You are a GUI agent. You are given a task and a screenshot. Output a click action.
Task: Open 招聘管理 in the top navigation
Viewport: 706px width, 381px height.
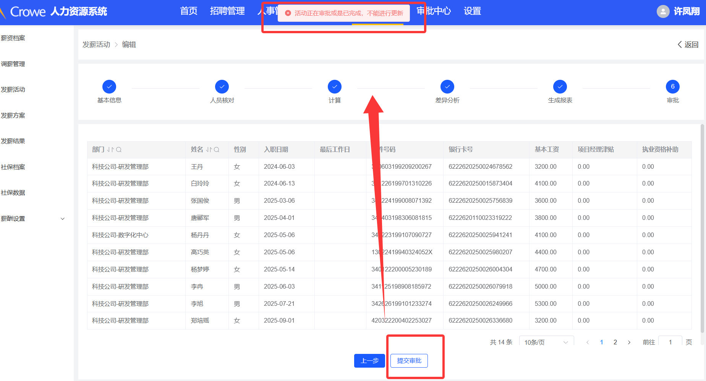[227, 11]
